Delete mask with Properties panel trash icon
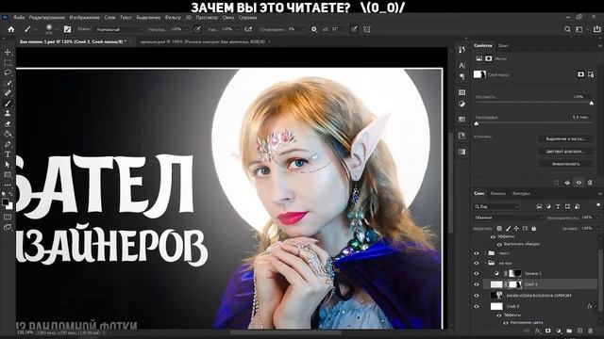 coord(590,183)
